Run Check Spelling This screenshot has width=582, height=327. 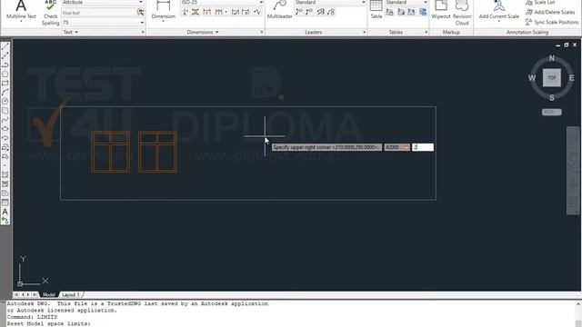(51, 13)
